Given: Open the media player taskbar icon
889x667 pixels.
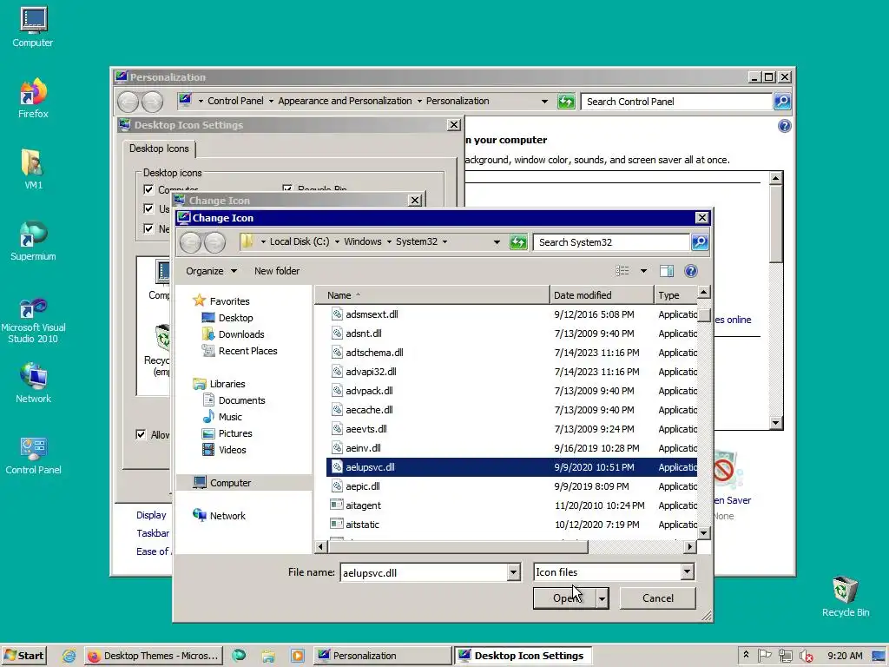Looking at the screenshot, I should click(x=297, y=656).
